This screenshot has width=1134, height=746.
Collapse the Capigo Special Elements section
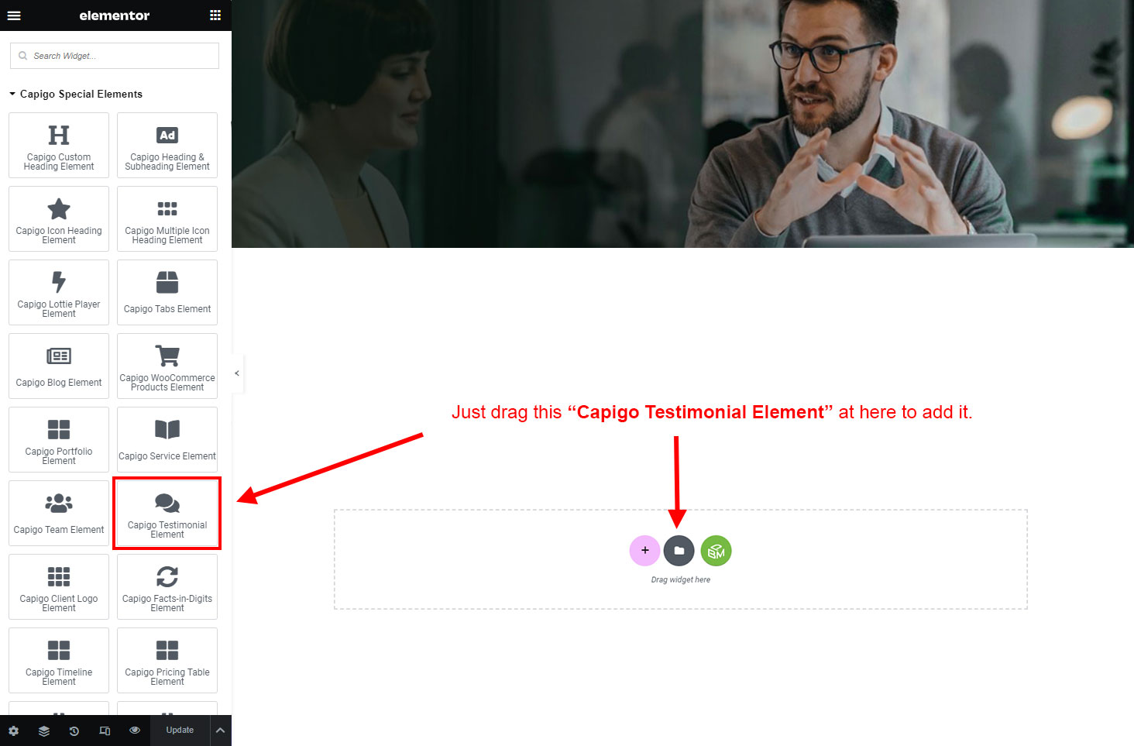click(x=76, y=94)
